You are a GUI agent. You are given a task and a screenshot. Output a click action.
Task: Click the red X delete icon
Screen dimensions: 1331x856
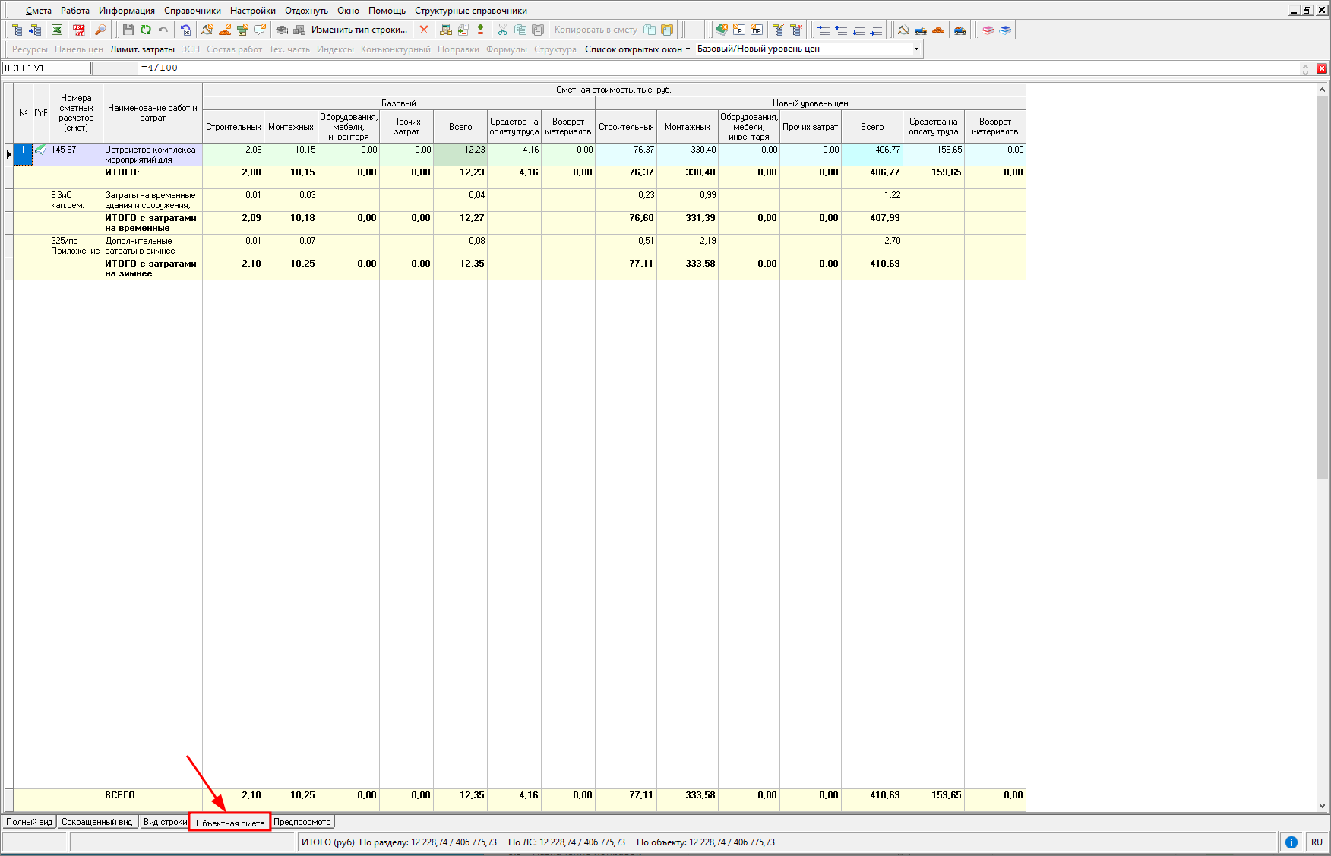point(424,30)
